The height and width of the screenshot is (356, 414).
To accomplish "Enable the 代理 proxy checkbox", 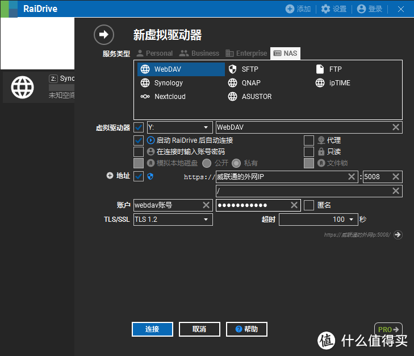I will [x=309, y=140].
